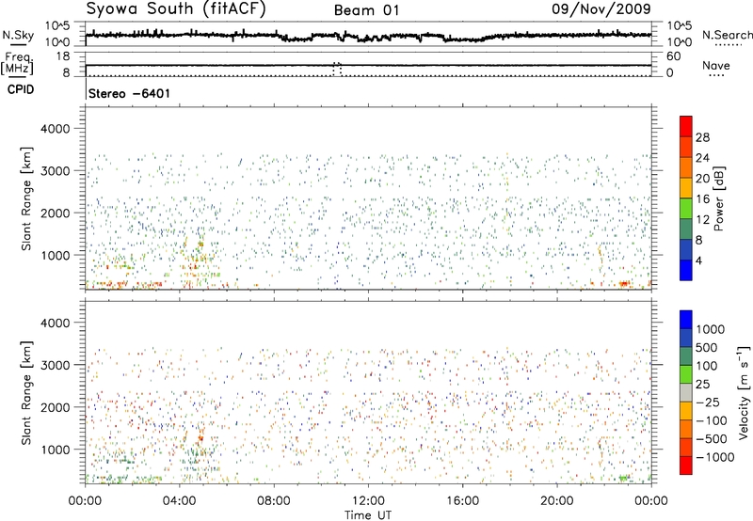Select the '08:00' time tick label
This screenshot has height=521, width=753.
[273, 501]
